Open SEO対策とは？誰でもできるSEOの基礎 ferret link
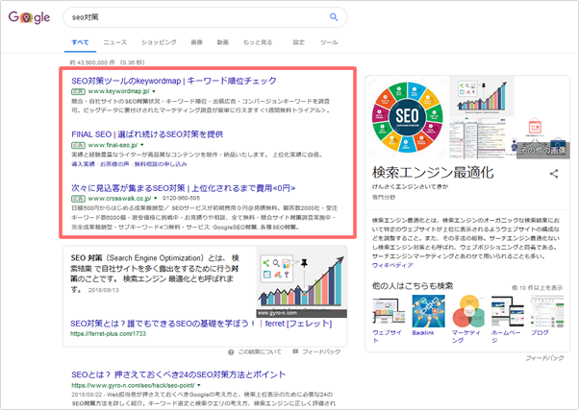This screenshot has height=410, width=579. 201,324
